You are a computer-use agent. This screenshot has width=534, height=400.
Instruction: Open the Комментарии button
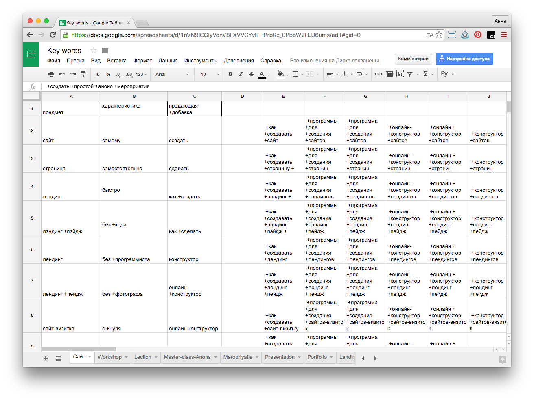coord(413,59)
